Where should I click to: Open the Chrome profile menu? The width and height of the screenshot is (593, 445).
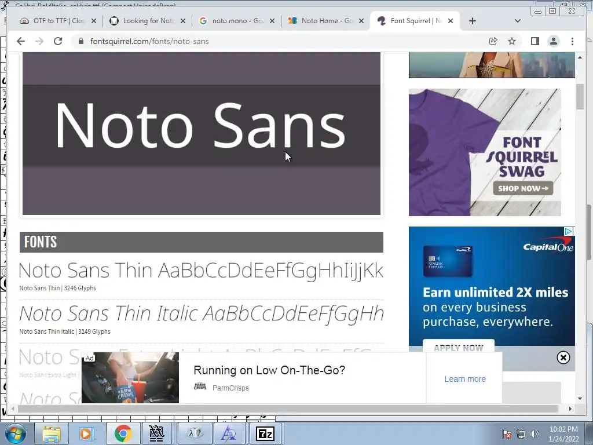(554, 41)
